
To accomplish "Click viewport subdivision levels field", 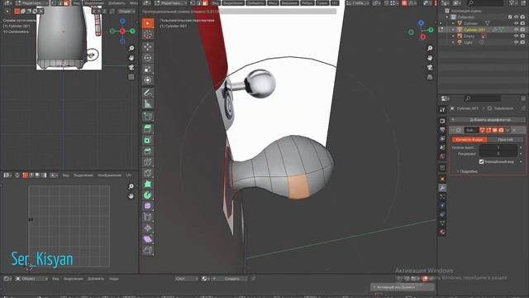I will [498, 147].
